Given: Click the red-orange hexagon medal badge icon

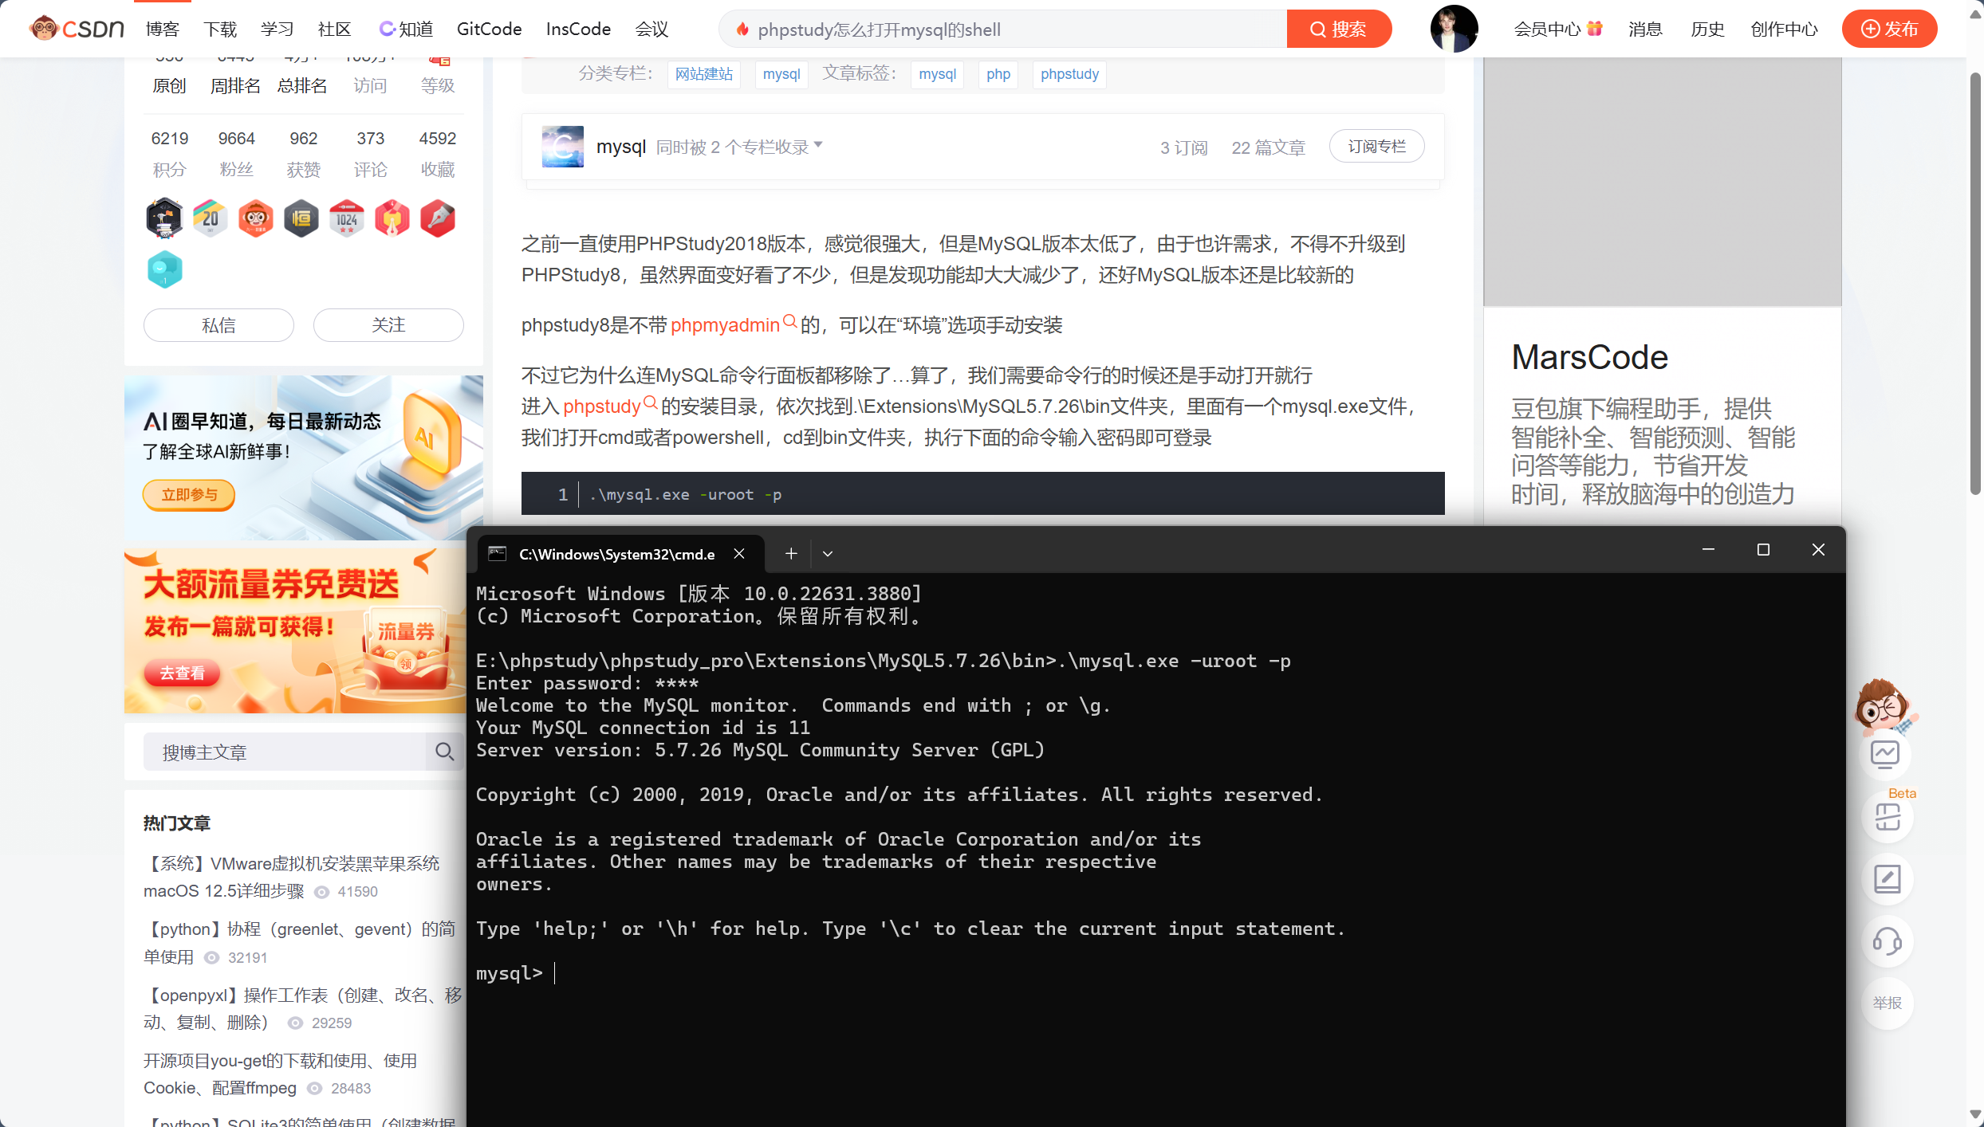Looking at the screenshot, I should [392, 218].
